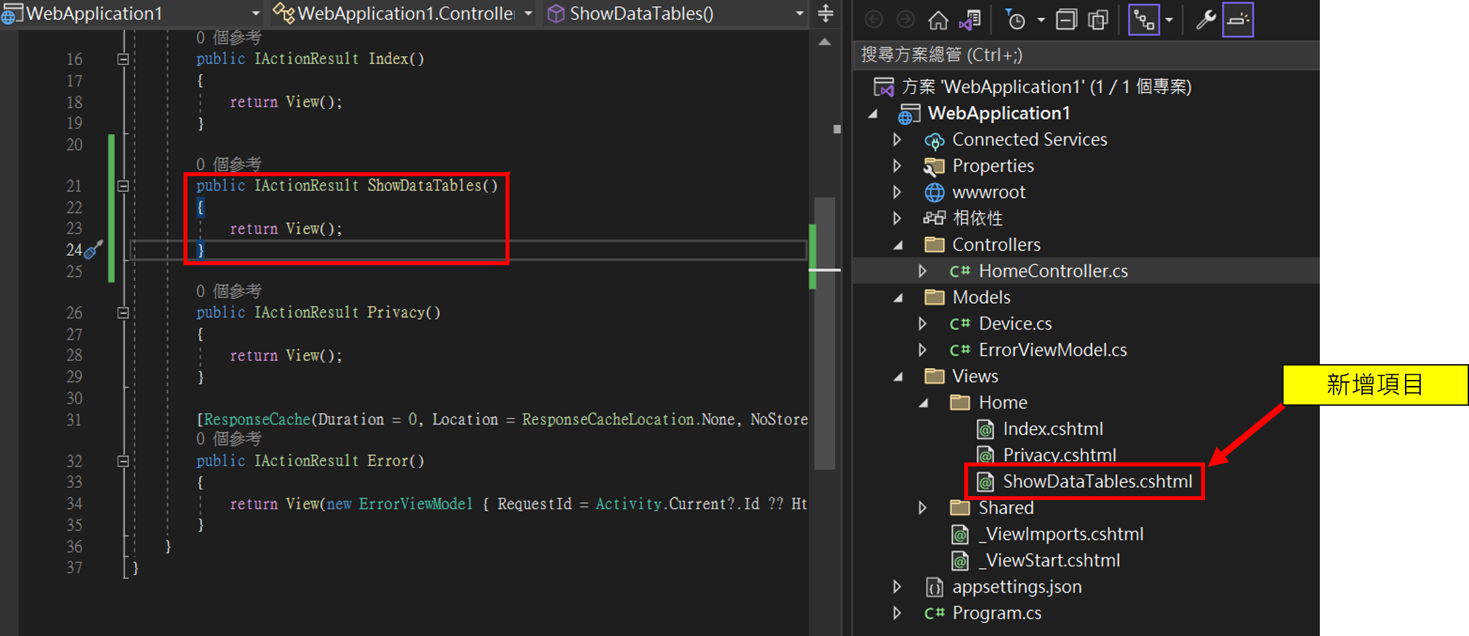The width and height of the screenshot is (1469, 636).
Task: Click the Pending Changes Filter clock icon
Action: coord(1016,20)
